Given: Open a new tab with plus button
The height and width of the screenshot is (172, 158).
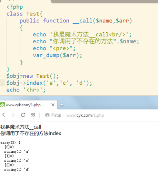Looking at the screenshot, I should click(62, 105).
